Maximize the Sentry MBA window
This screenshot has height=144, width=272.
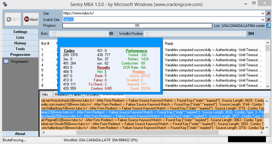tap(254, 3)
